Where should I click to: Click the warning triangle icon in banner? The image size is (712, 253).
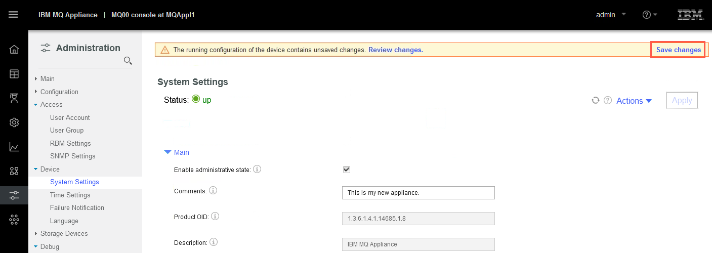click(165, 50)
